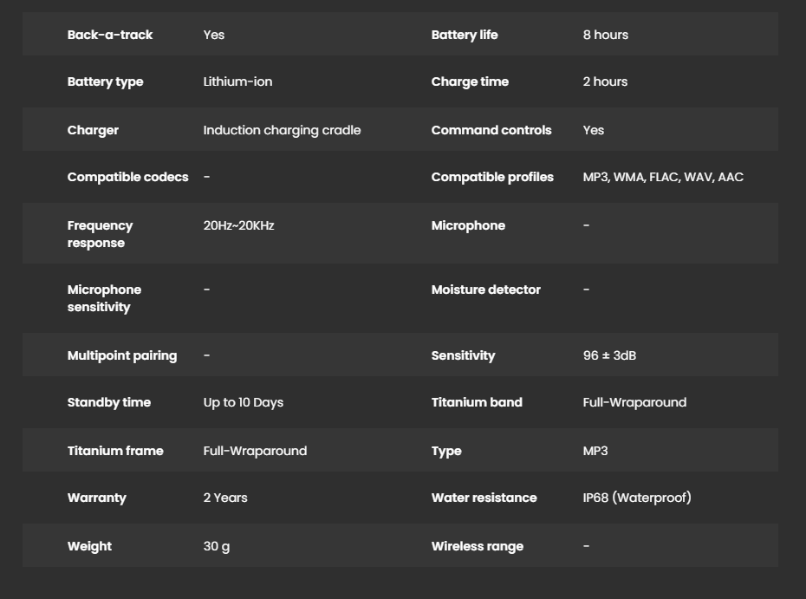Image resolution: width=806 pixels, height=599 pixels.
Task: Select the "96 ± 3dB" sensitivity value
Action: 609,355
